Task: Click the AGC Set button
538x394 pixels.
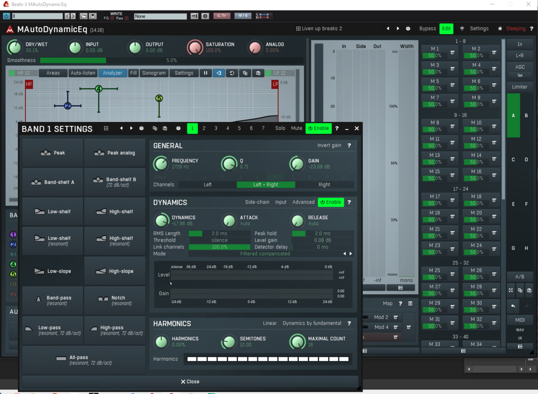Action: 520,75
